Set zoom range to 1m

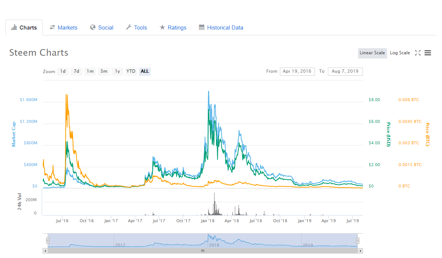coord(90,71)
